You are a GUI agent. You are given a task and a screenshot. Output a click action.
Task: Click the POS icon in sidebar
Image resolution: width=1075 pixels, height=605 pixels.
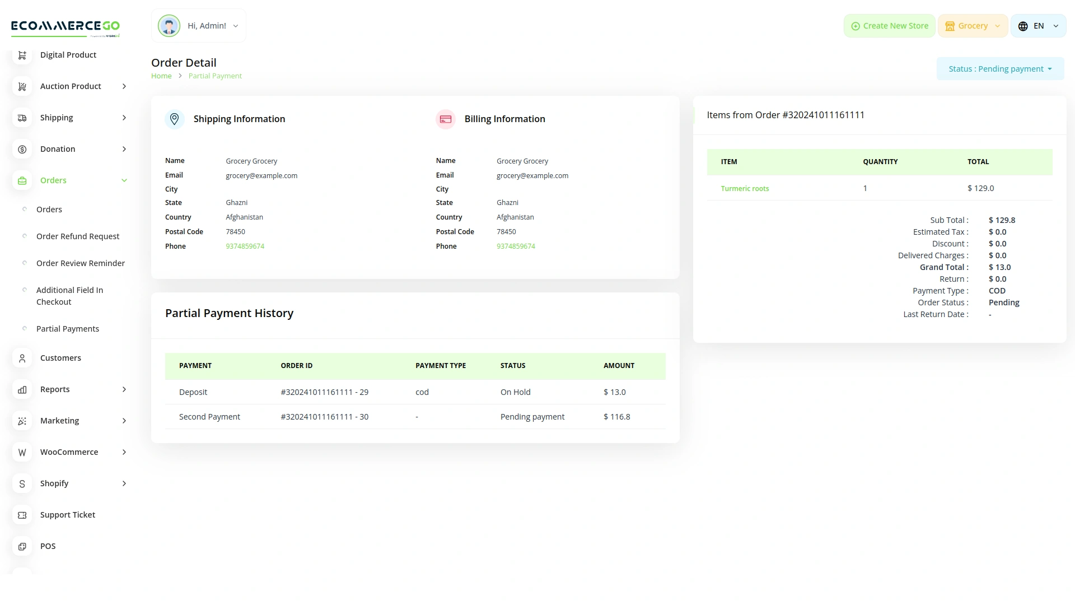pos(22,546)
